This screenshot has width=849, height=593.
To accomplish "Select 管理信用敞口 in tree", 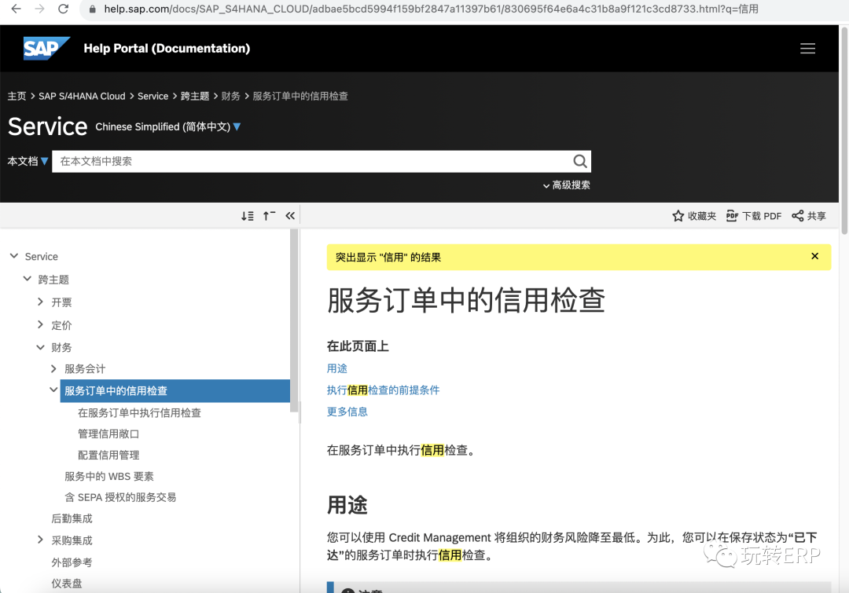I will 108,434.
